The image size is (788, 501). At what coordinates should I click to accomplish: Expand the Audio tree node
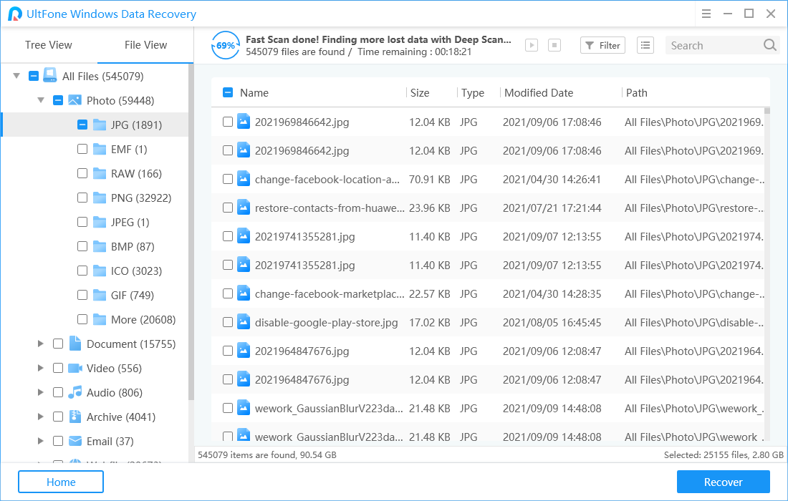[41, 392]
